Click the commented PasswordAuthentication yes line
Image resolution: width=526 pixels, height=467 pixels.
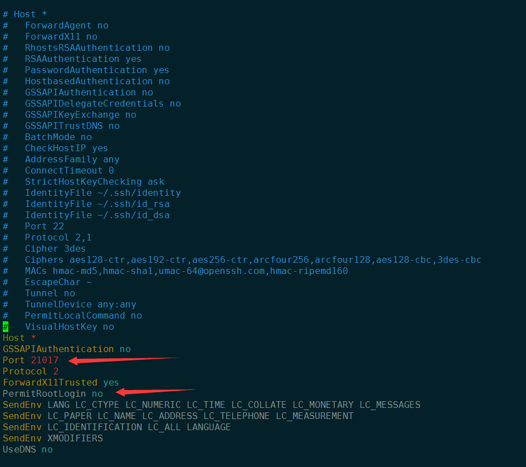pyautogui.click(x=86, y=70)
